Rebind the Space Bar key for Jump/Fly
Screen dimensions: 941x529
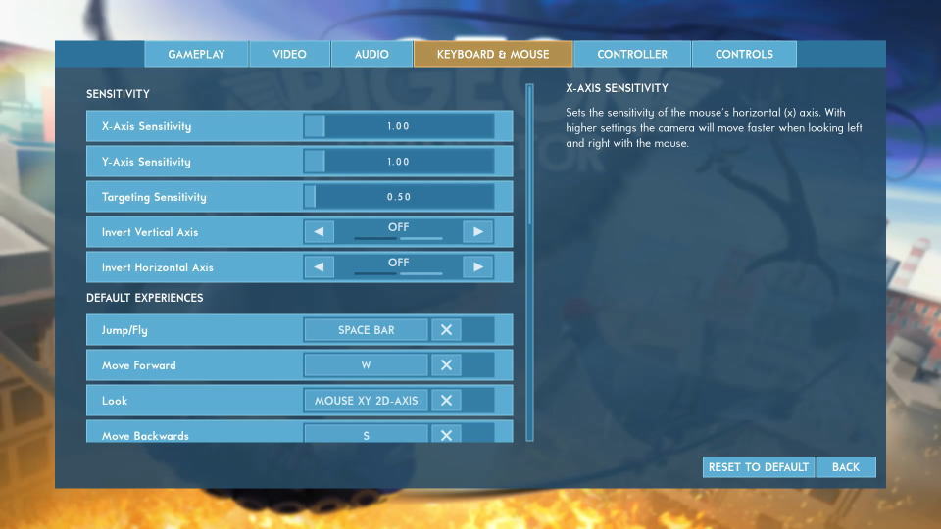[367, 330]
